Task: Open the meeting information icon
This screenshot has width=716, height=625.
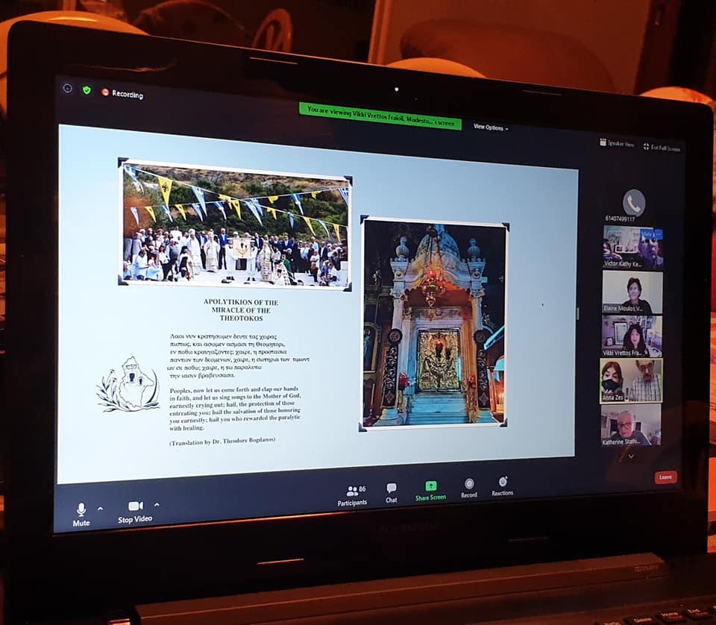Action: pos(68,88)
